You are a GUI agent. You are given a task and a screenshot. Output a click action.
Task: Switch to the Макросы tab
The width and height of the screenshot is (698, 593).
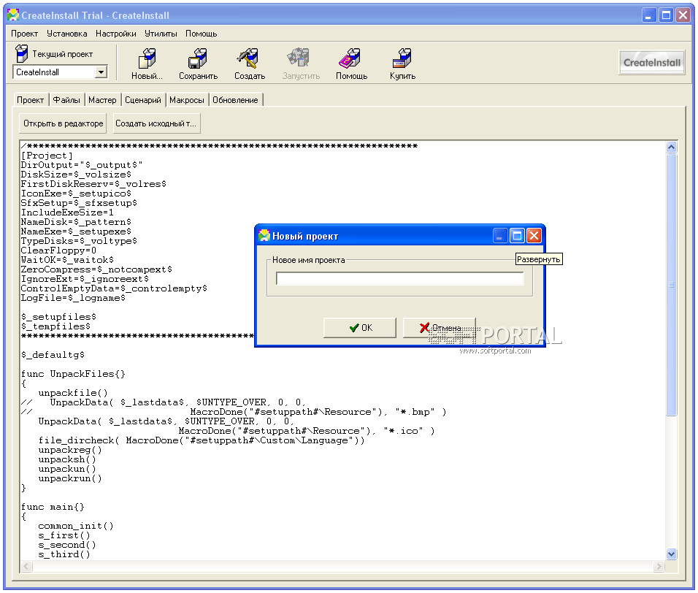coord(187,100)
